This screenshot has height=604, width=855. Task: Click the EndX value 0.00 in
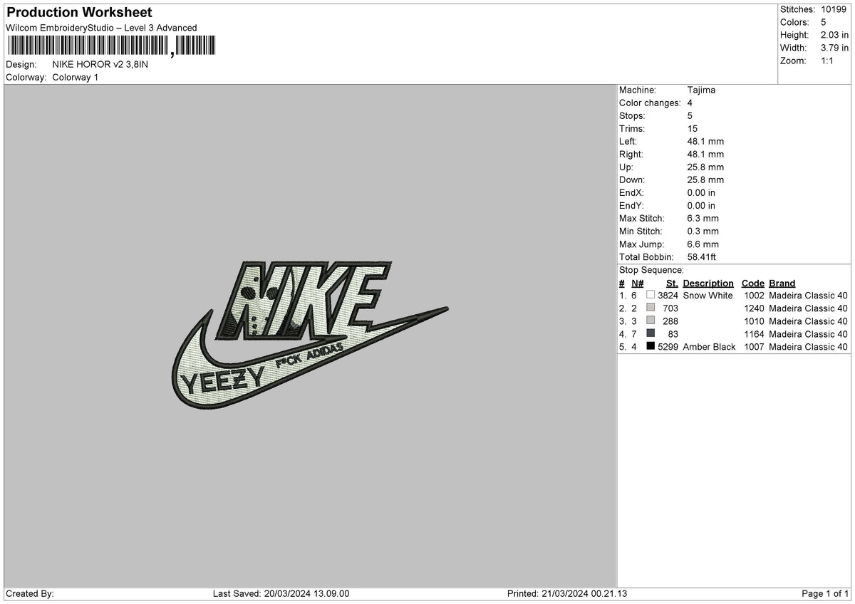[x=702, y=192]
